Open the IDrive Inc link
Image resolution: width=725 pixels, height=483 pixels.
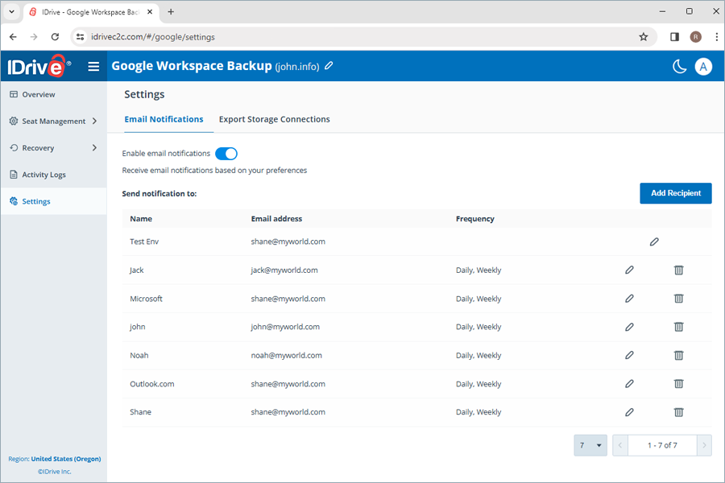(54, 471)
